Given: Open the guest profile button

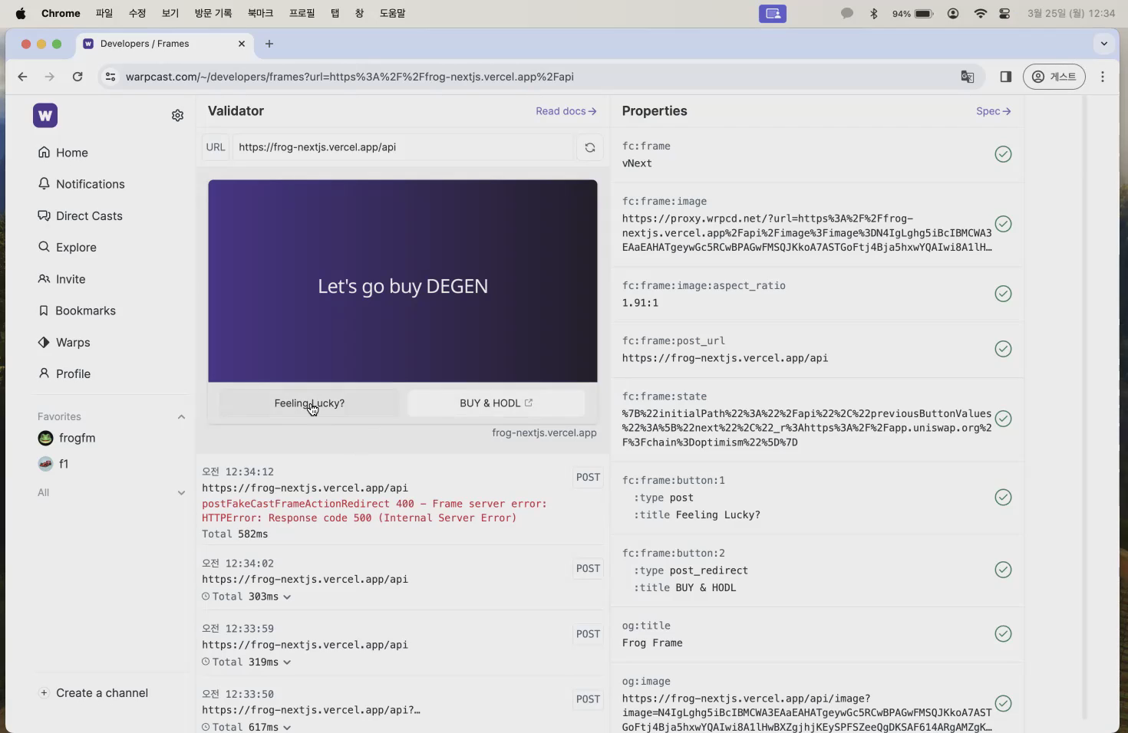Looking at the screenshot, I should pos(1054,77).
